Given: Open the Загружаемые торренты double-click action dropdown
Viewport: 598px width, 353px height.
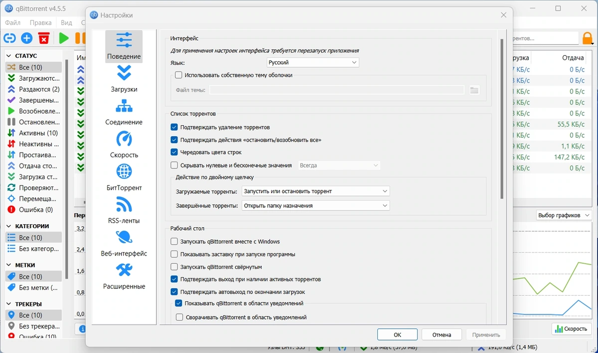Looking at the screenshot, I should pyautogui.click(x=315, y=191).
